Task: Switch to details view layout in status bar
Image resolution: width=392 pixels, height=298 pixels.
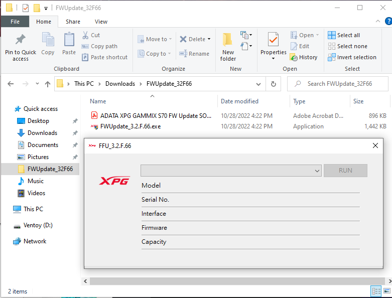Action: [x=376, y=291]
